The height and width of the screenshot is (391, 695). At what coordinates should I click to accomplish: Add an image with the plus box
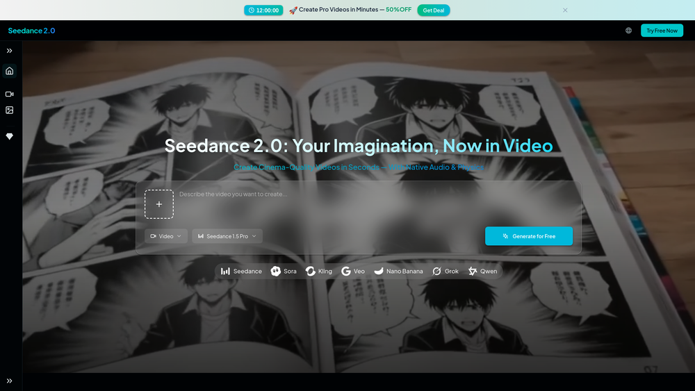click(x=159, y=204)
